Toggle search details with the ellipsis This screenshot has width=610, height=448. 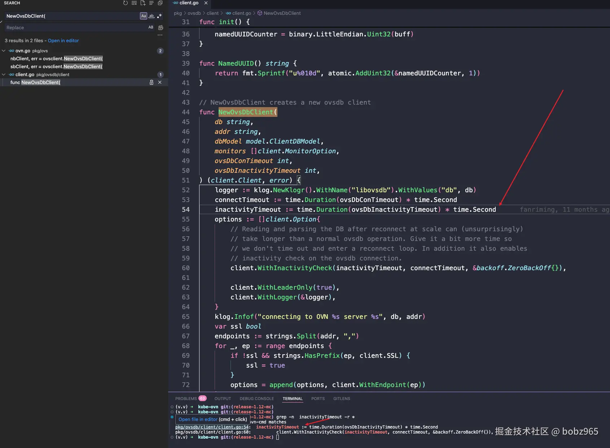pyautogui.click(x=160, y=35)
